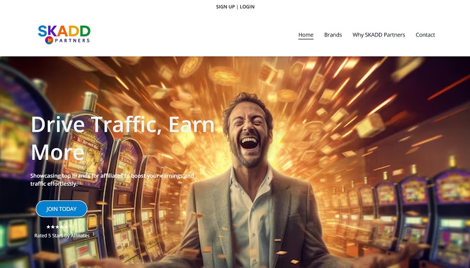This screenshot has width=470, height=268.
Task: Open the Brands menu item
Action: click(333, 35)
